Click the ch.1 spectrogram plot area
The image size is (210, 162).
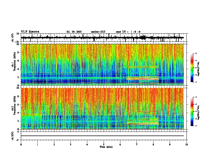pyautogui.click(x=102, y=65)
